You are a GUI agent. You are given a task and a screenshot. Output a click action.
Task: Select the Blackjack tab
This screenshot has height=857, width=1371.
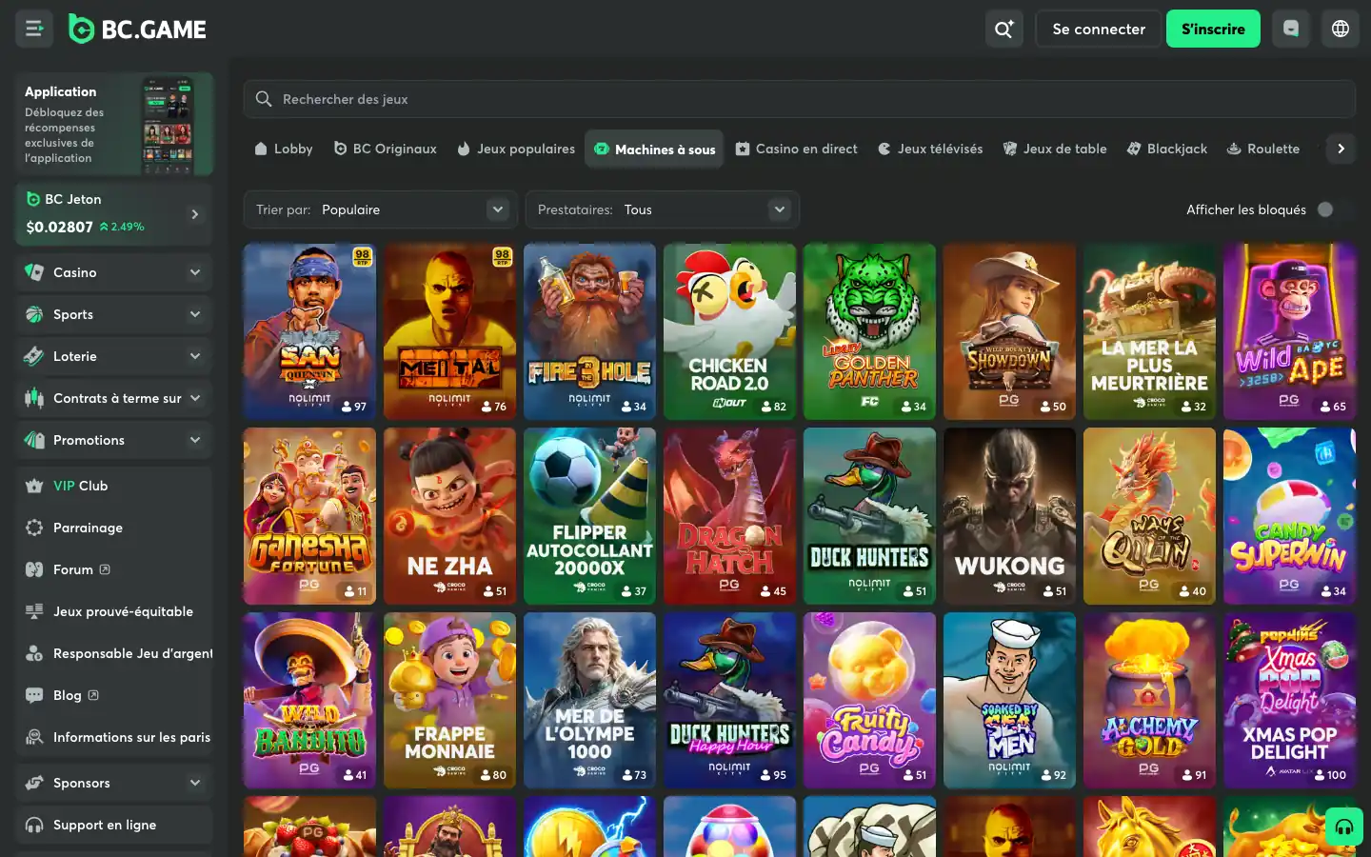(1167, 149)
